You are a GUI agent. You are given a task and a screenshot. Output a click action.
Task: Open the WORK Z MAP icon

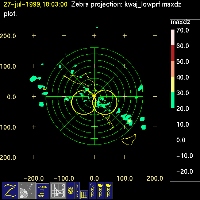click(x=43, y=191)
